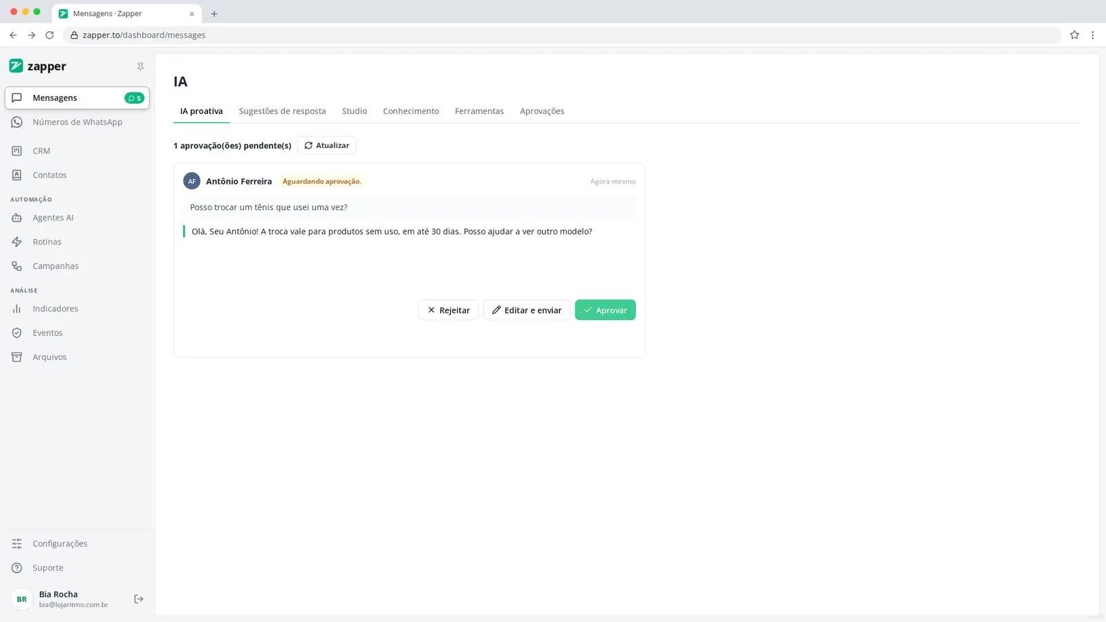Click the Eventos shield icon
This screenshot has width=1106, height=622.
click(x=17, y=333)
